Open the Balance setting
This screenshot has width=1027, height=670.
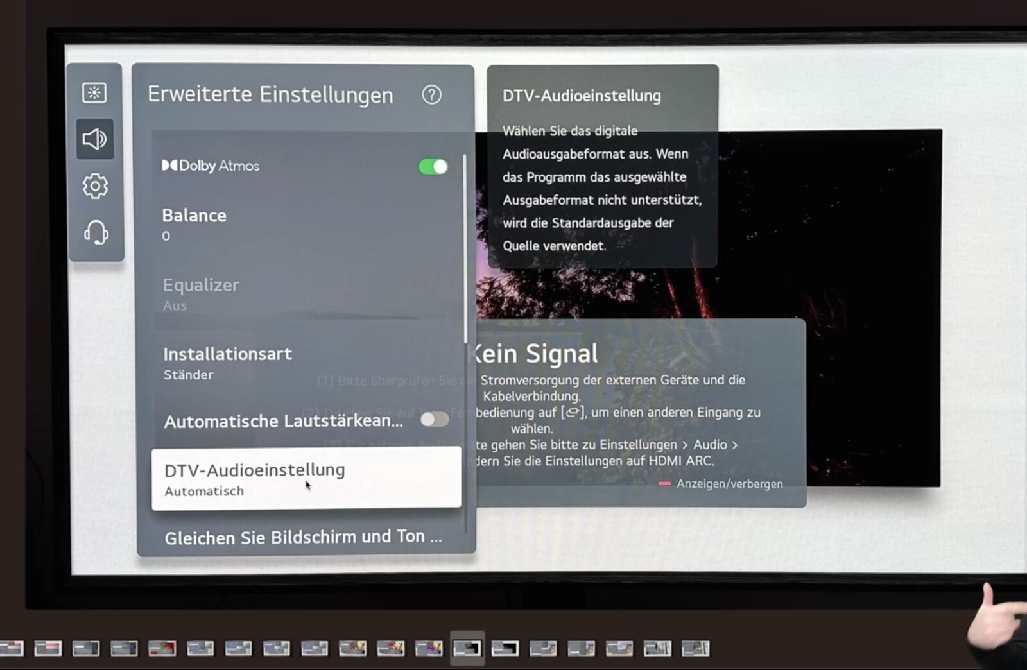click(x=307, y=225)
